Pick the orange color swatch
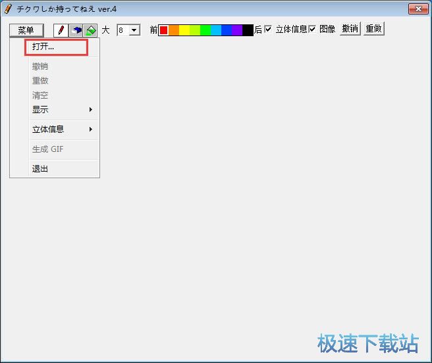 click(174, 30)
